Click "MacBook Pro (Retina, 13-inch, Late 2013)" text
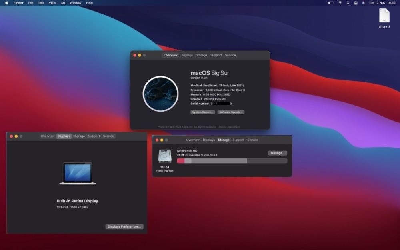 click(217, 86)
